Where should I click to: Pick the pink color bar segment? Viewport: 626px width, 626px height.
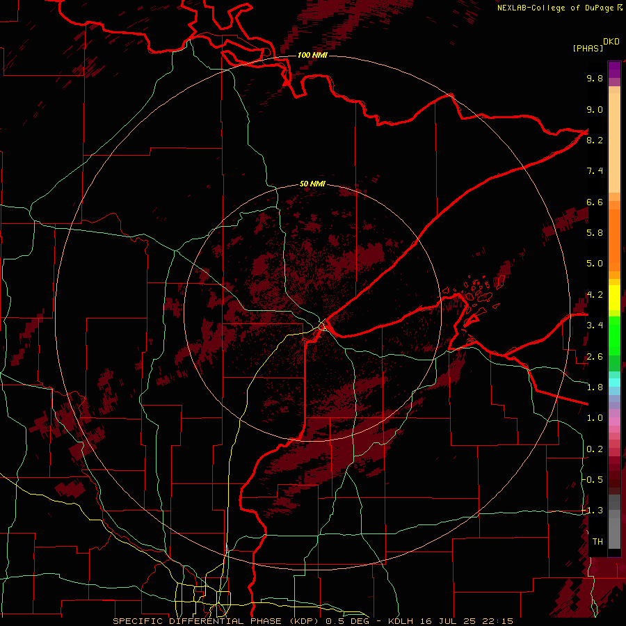[x=614, y=422]
